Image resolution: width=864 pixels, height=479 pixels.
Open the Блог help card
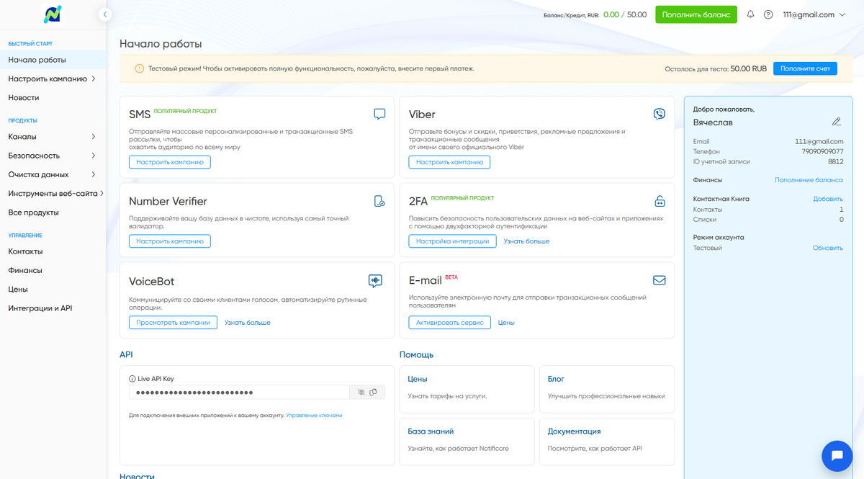(x=607, y=389)
